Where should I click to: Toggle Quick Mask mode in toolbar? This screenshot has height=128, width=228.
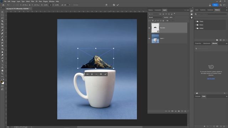coord(2,86)
